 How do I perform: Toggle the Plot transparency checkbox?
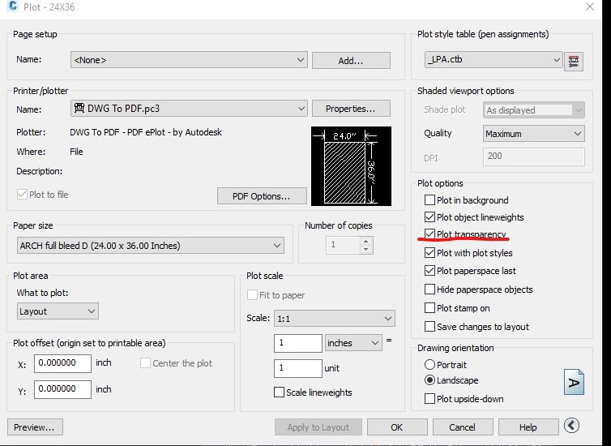point(429,234)
